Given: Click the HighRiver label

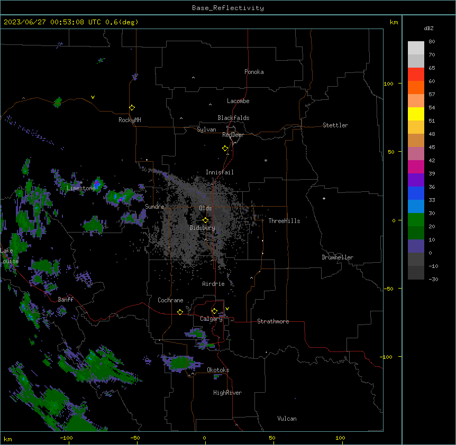Looking at the screenshot, I should click(227, 393).
